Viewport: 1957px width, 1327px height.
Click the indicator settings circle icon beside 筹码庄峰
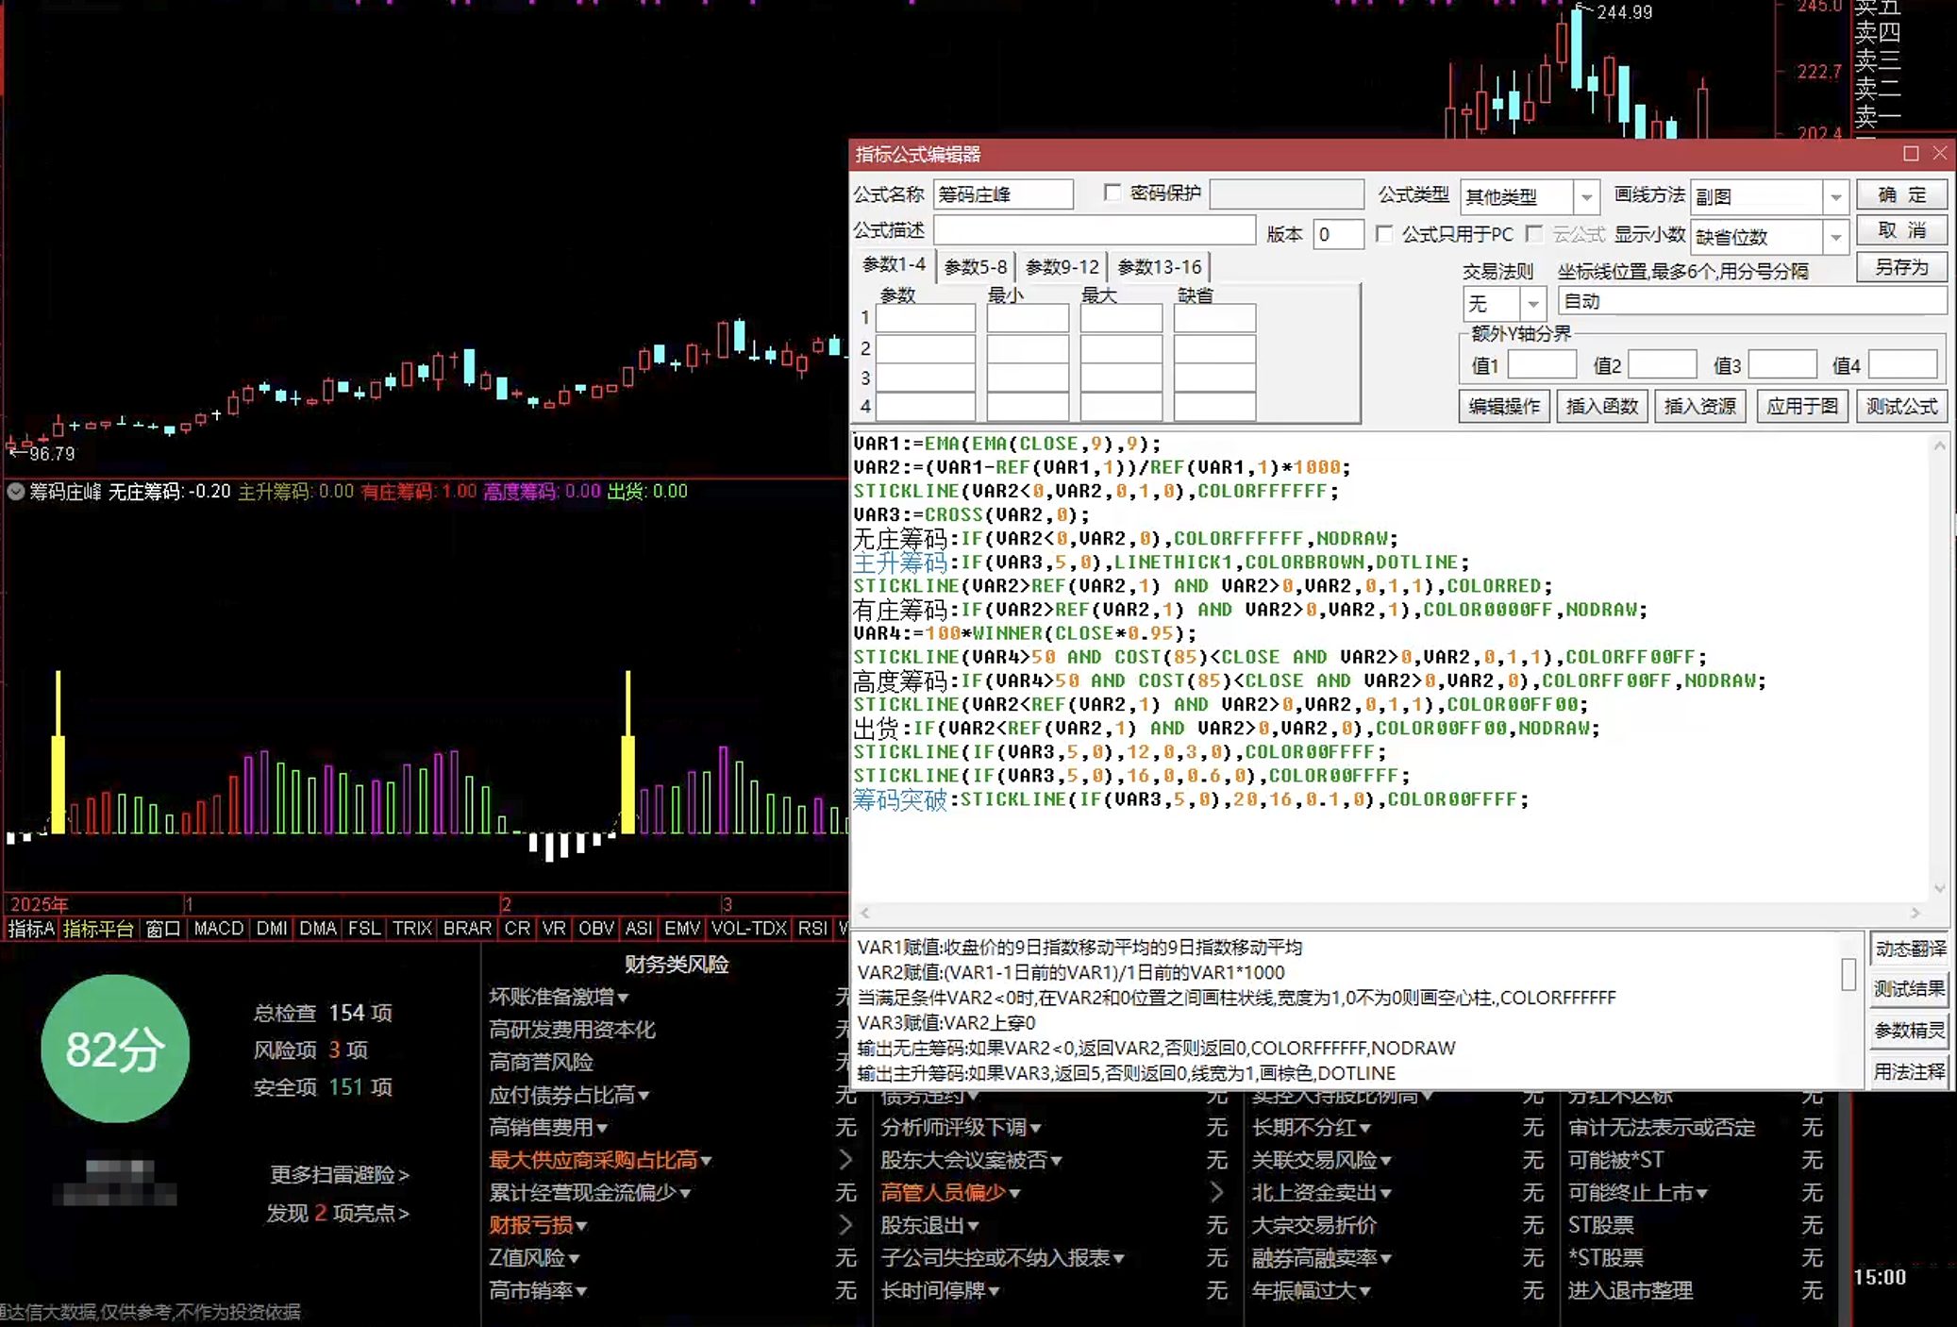point(16,491)
